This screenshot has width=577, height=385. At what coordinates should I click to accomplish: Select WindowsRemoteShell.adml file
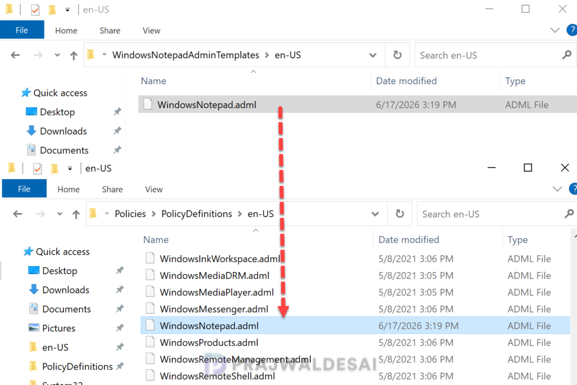click(x=356, y=376)
